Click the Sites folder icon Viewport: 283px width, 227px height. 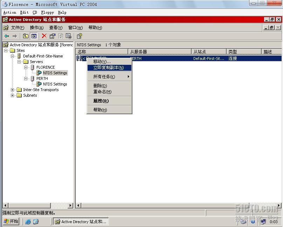[x=13, y=50]
